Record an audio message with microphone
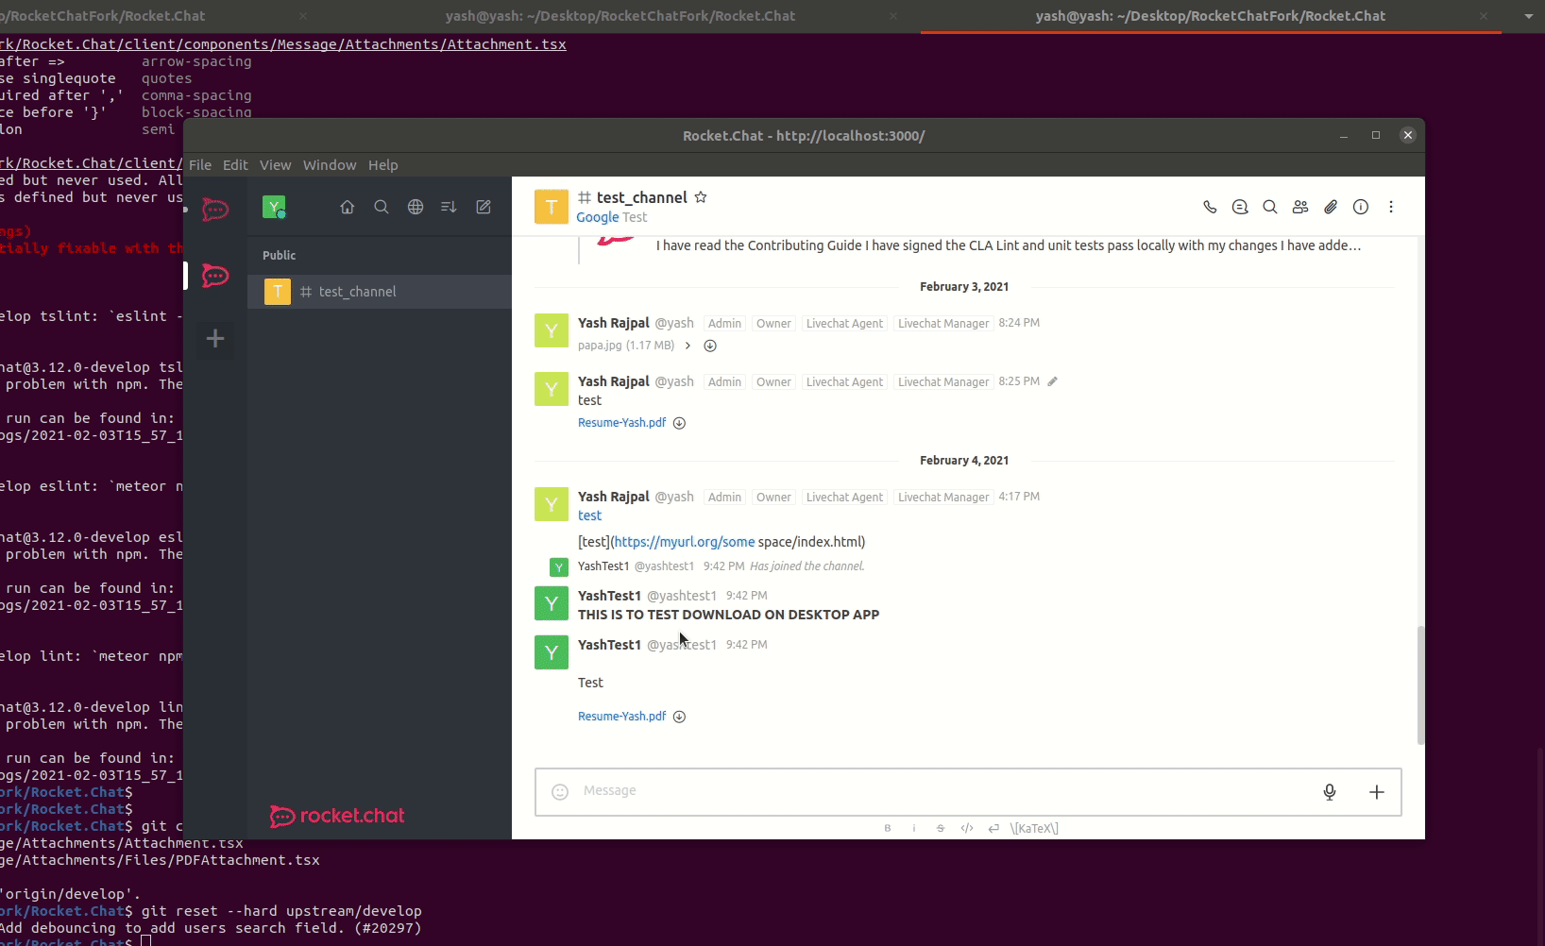1545x946 pixels. [1330, 792]
